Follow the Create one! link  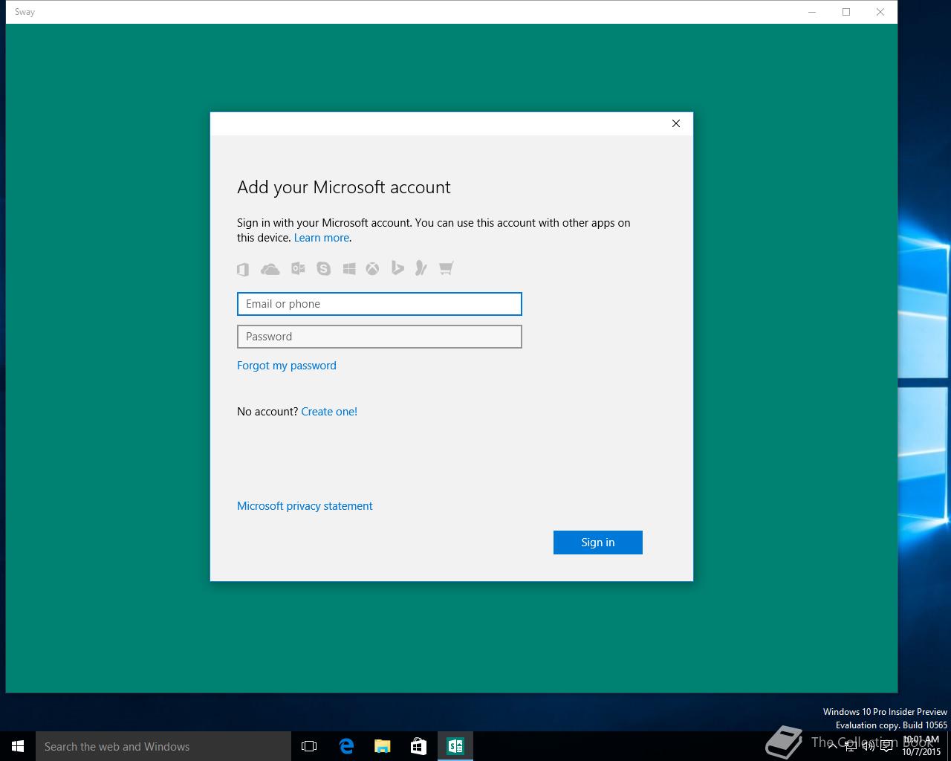(329, 412)
